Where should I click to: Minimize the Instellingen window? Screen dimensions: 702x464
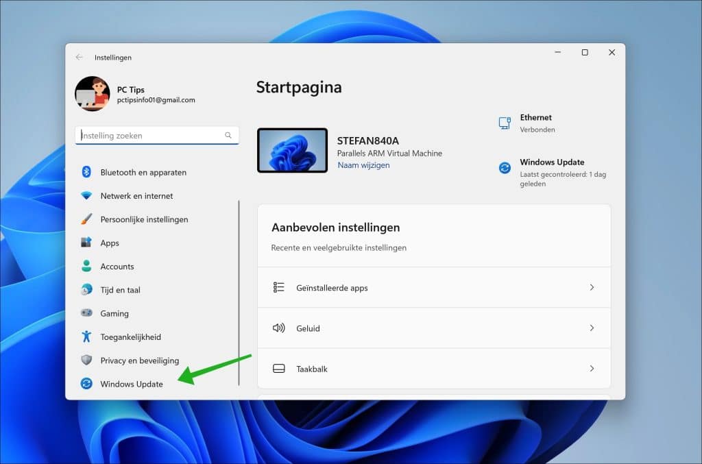[558, 52]
